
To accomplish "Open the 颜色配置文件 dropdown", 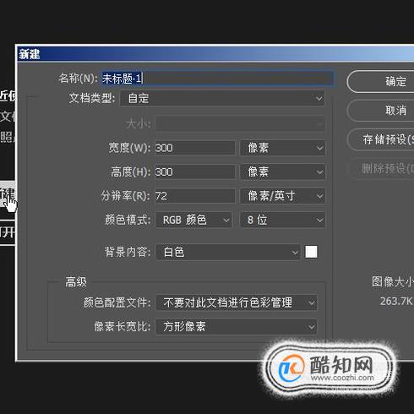I will click(237, 302).
